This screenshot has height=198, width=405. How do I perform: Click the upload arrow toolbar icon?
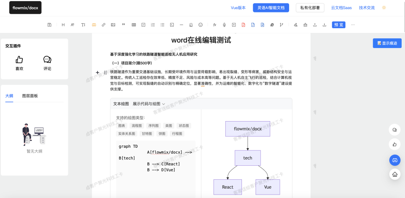click(x=315, y=25)
